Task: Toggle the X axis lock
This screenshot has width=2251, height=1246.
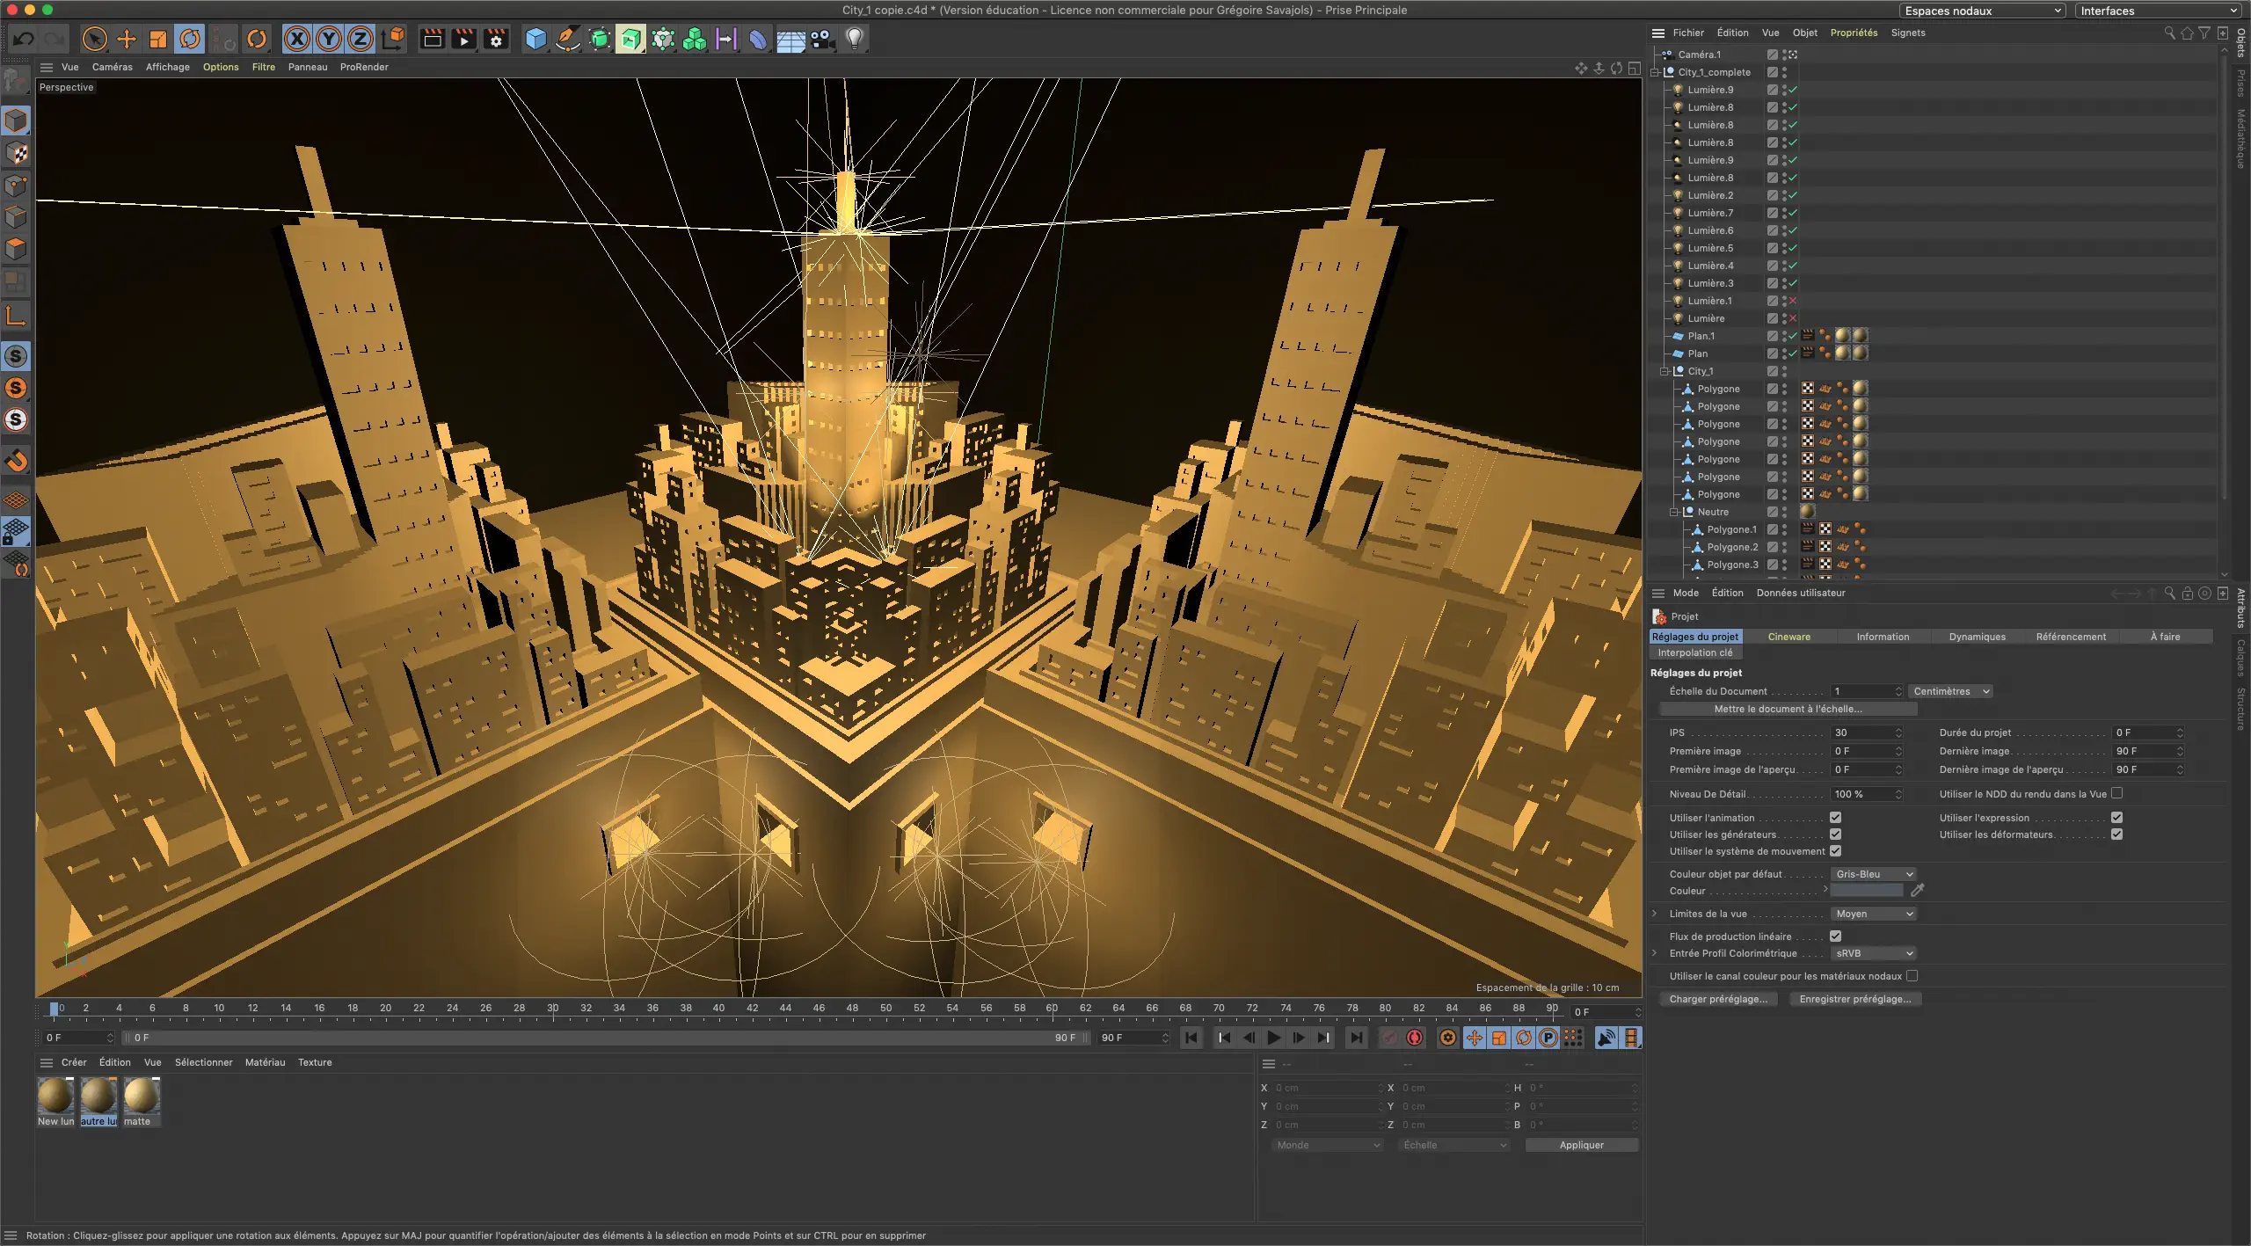Action: tap(297, 39)
